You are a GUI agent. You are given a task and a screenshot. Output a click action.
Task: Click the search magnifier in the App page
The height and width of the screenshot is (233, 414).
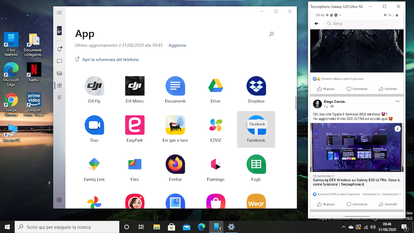[271, 34]
